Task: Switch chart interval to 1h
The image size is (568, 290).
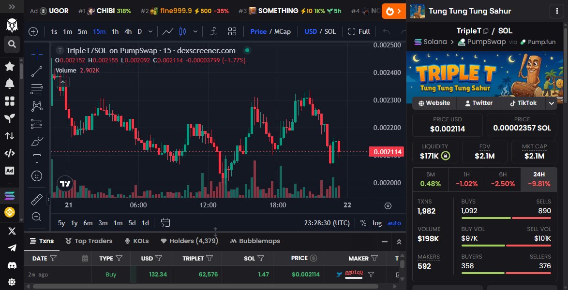Action: click(115, 32)
